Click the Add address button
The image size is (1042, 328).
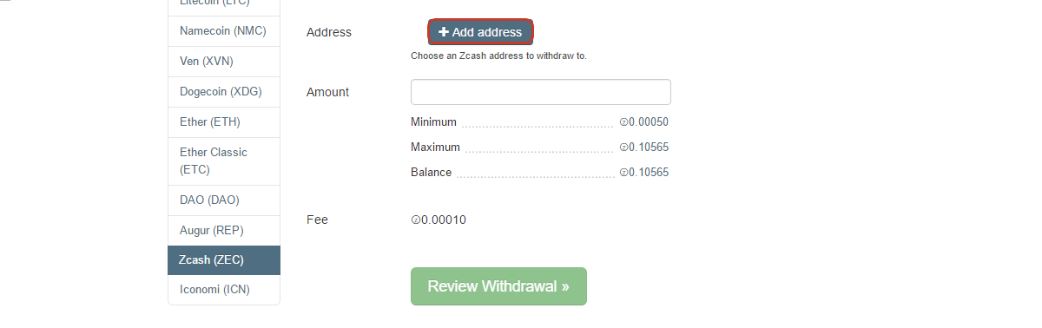(480, 32)
